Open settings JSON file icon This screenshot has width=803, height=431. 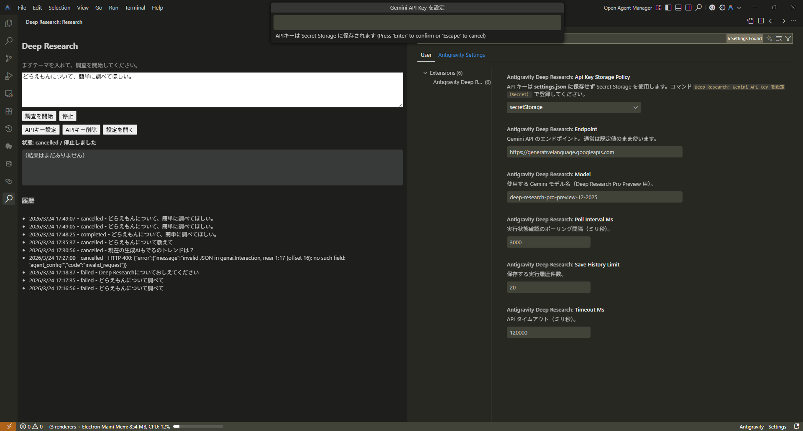point(750,21)
